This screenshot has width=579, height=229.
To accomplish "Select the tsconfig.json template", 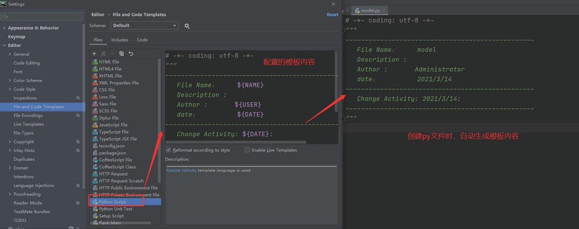I will [112, 146].
